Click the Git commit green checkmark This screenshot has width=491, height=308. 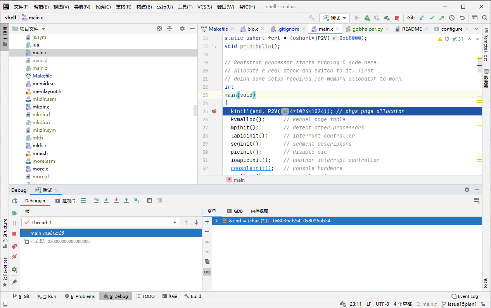click(x=432, y=18)
